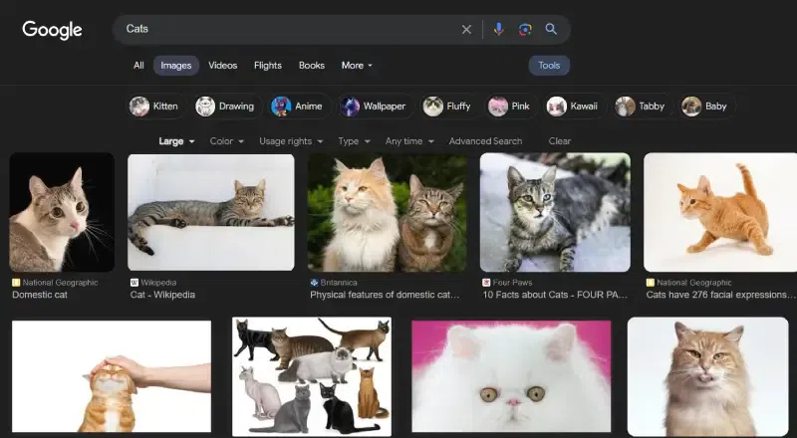Select the Drawing suggestion chip
The width and height of the screenshot is (797, 438).
[227, 107]
